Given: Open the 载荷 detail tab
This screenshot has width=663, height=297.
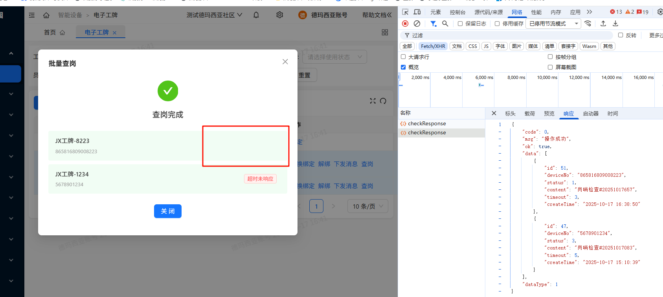Looking at the screenshot, I should 530,114.
